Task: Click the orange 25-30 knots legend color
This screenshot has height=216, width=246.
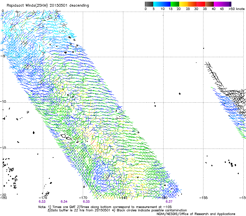Action: point(192,4)
